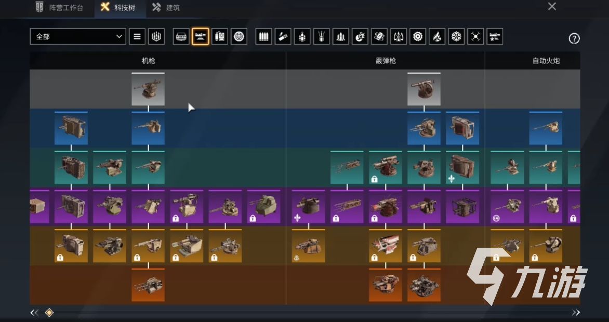The height and width of the screenshot is (322, 609).
Task: Click the list view icon with three lines
Action: pos(137,36)
